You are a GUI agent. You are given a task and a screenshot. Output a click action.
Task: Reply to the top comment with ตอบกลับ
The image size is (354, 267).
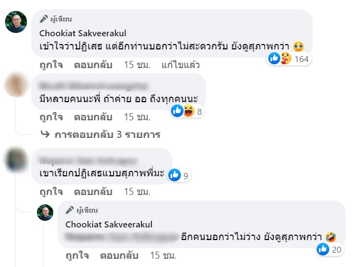coord(92,65)
